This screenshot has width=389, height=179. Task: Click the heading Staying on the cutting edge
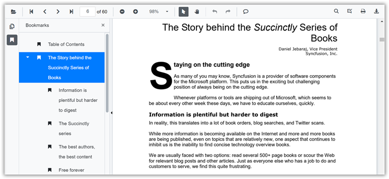tap(212, 65)
